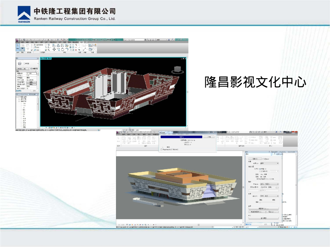Viewport: 330px width, 247px height.
Task: Open the Manage tab in top Revit window
Action: [x=69, y=42]
